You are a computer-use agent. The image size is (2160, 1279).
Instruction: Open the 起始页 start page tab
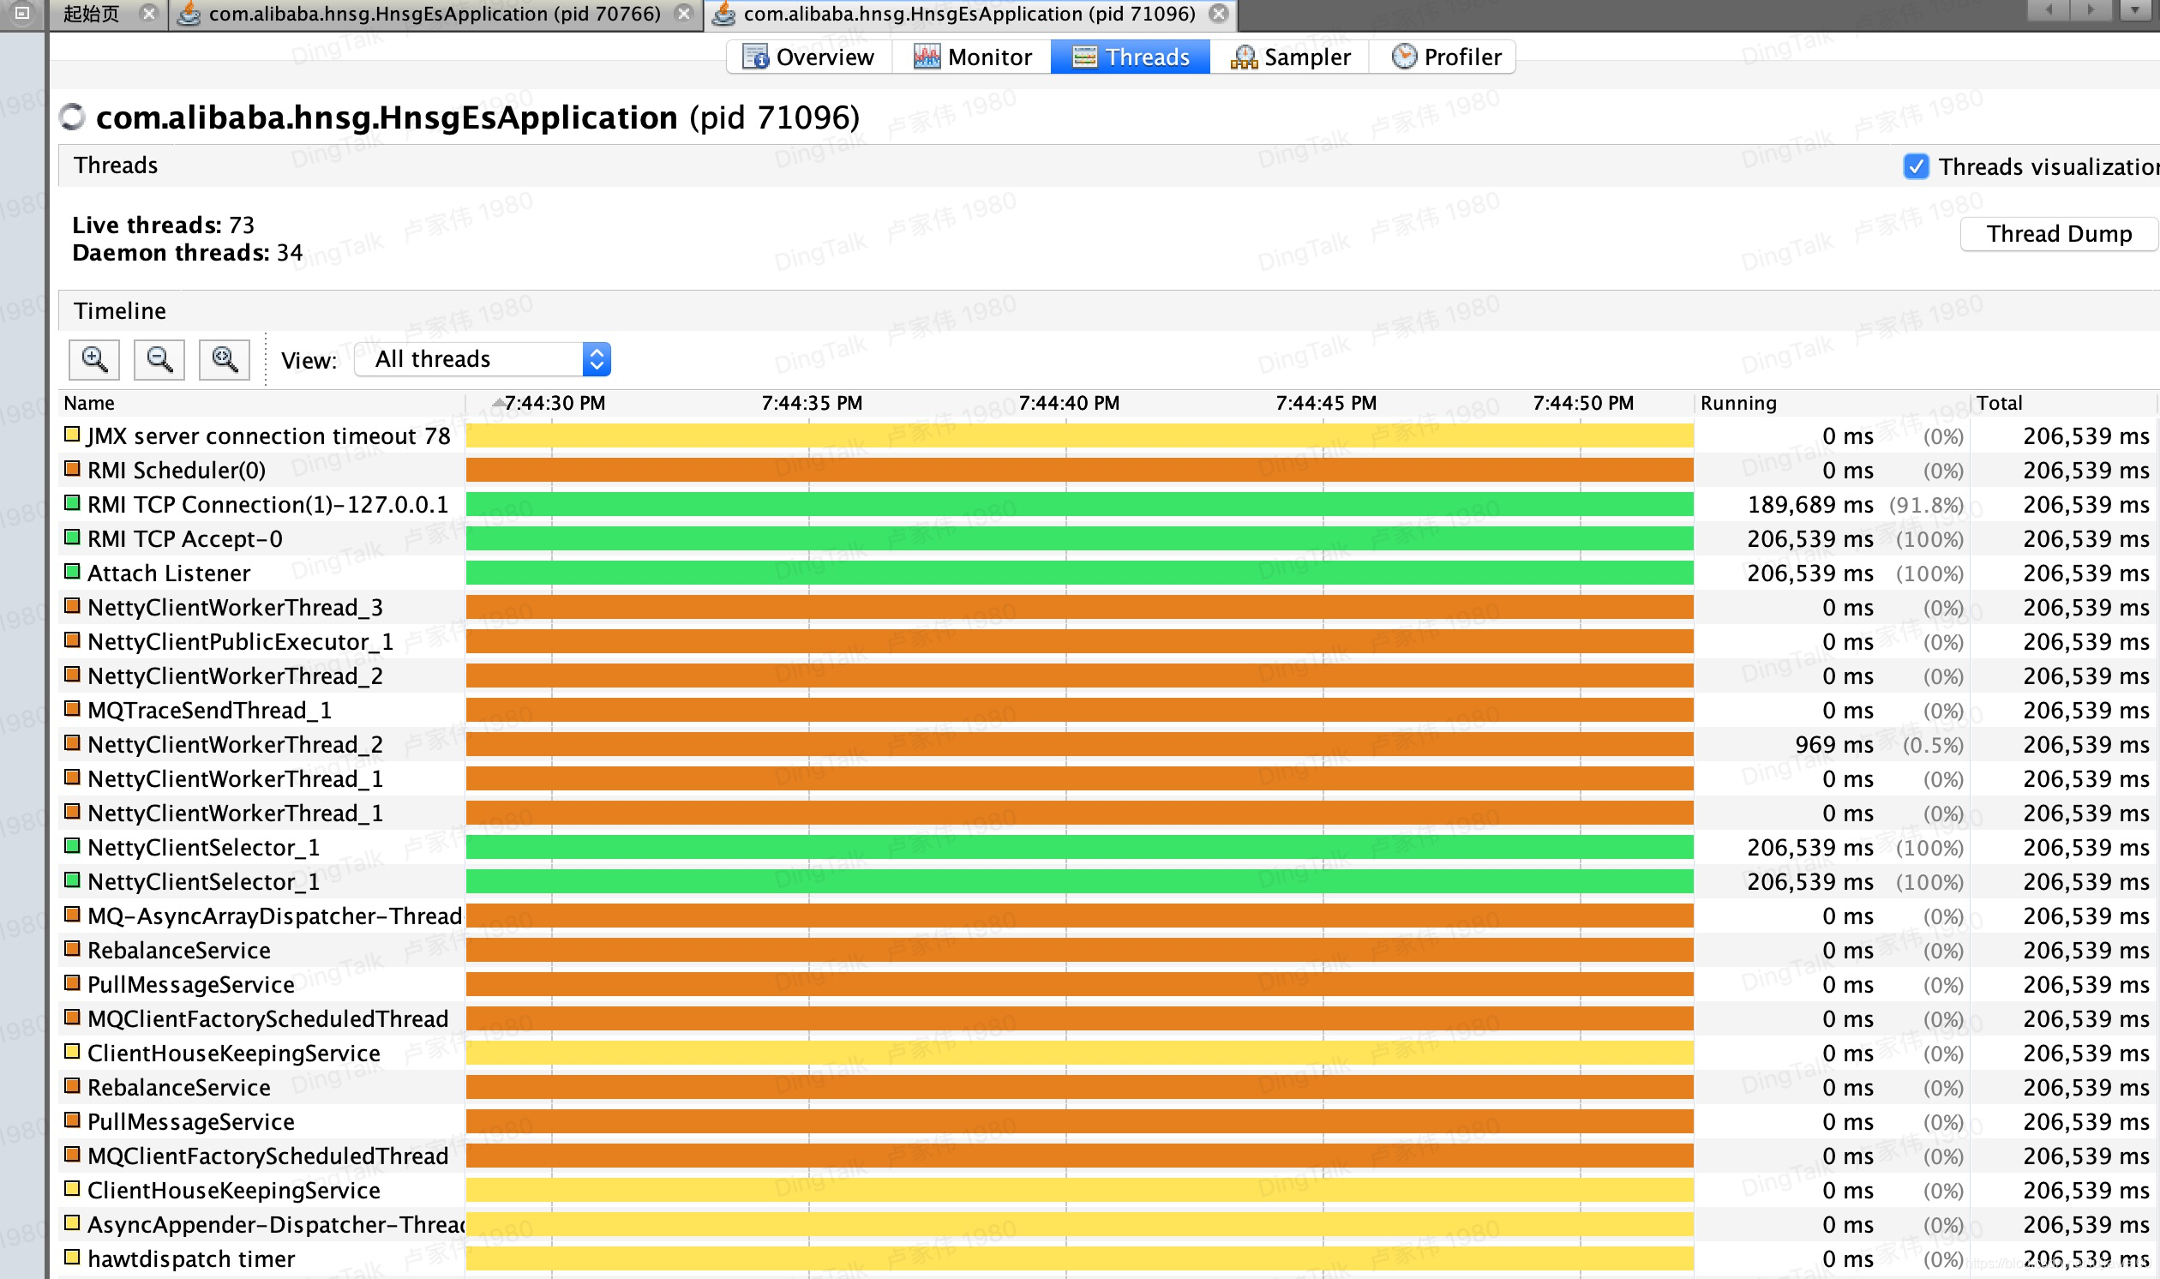click(x=92, y=14)
